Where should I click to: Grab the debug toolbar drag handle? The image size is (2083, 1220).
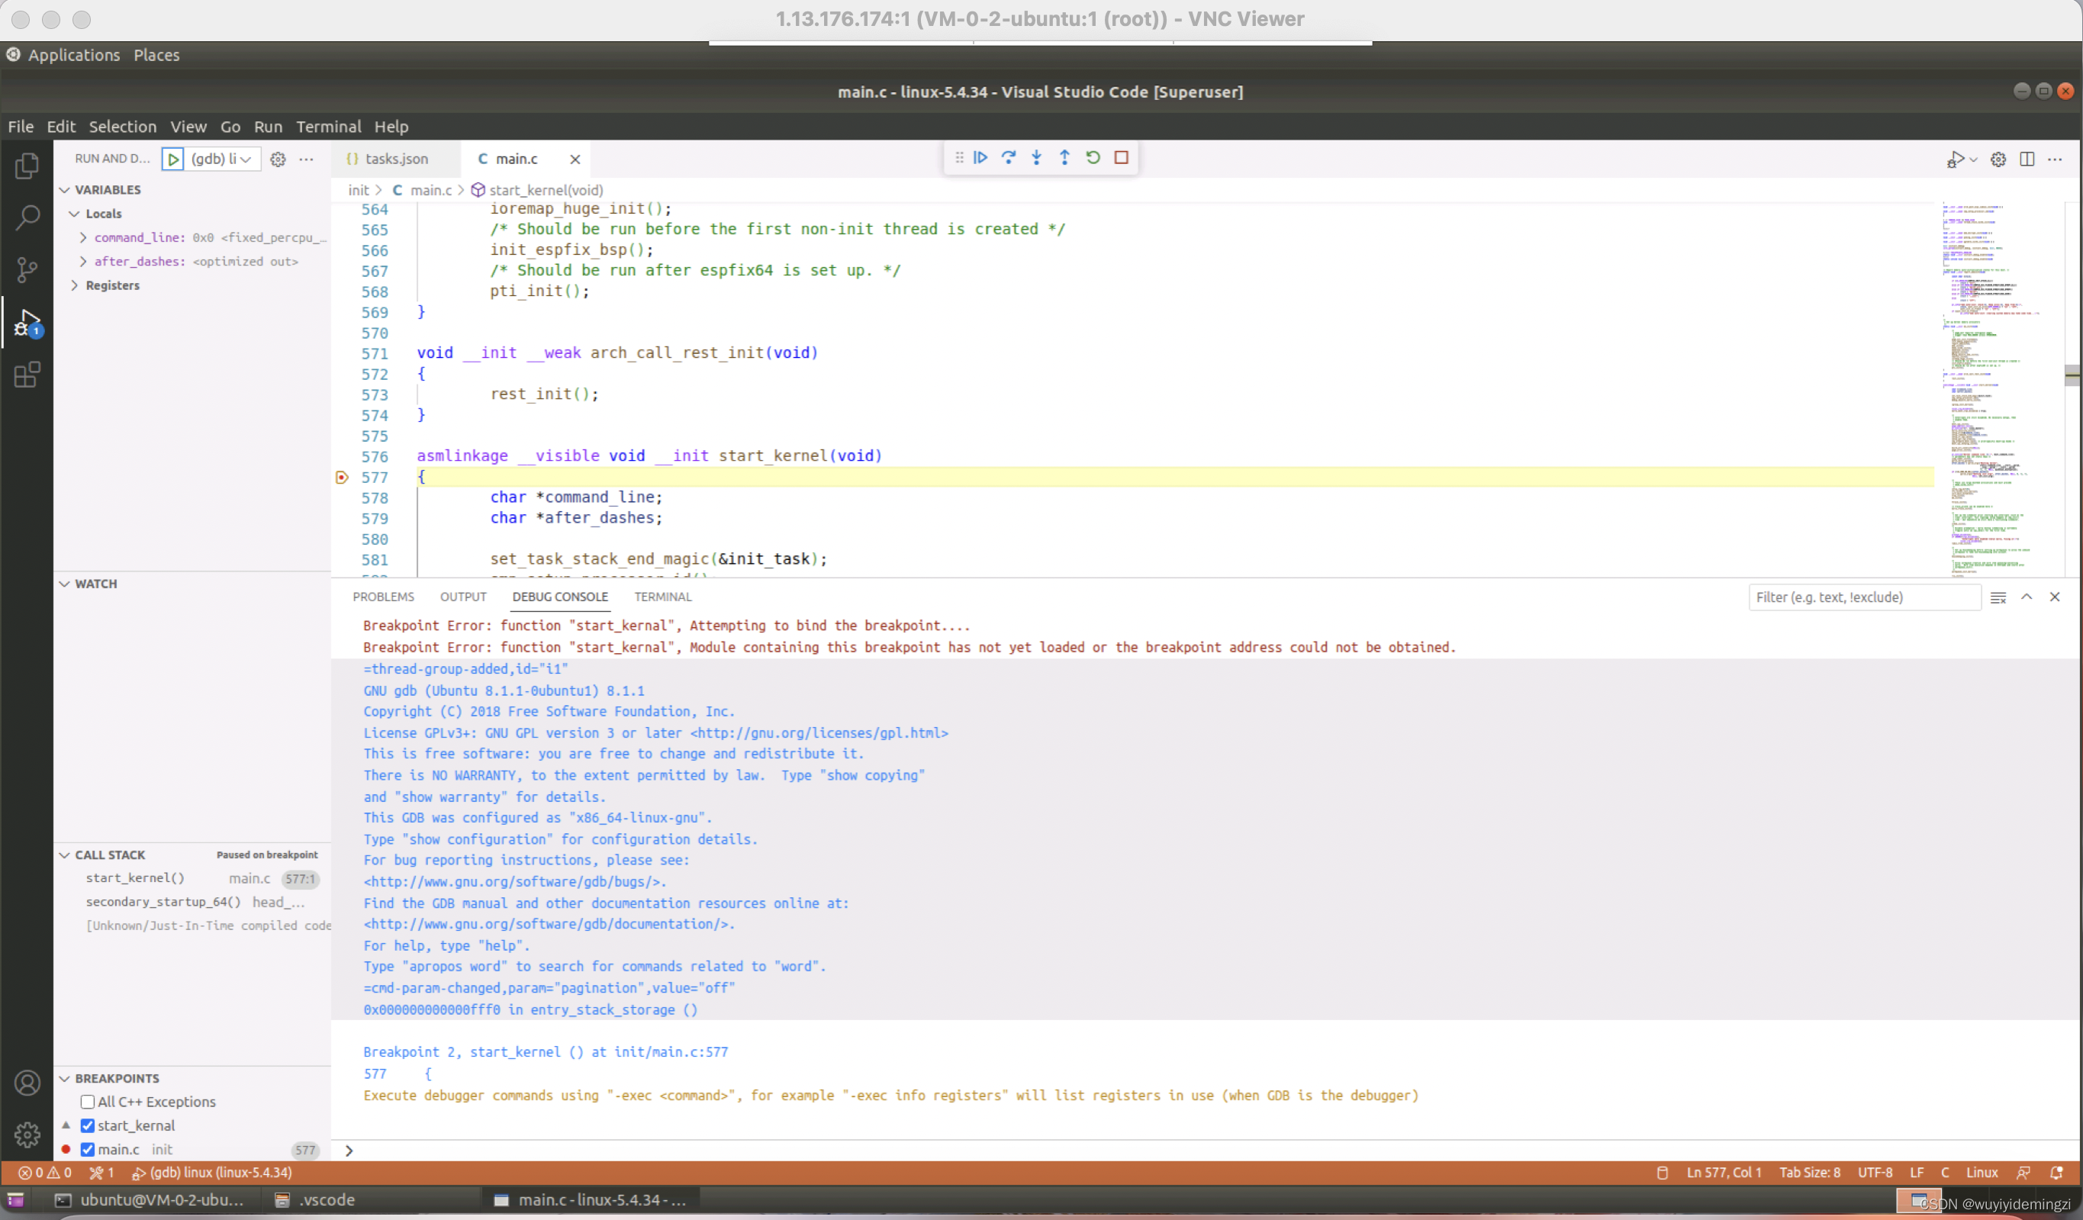(959, 157)
